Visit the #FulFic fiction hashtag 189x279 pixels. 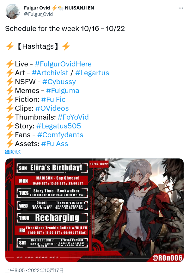(53, 99)
